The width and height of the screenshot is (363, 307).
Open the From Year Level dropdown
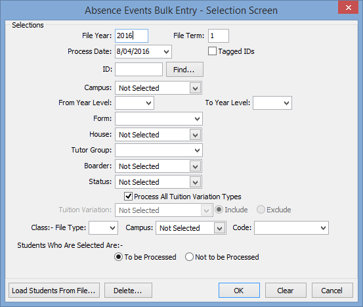pyautogui.click(x=148, y=103)
